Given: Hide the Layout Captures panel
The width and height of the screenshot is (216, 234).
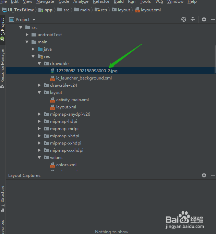Looking at the screenshot, I should [x=213, y=175].
